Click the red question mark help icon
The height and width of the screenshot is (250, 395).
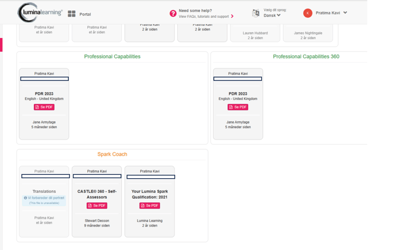pyautogui.click(x=173, y=13)
